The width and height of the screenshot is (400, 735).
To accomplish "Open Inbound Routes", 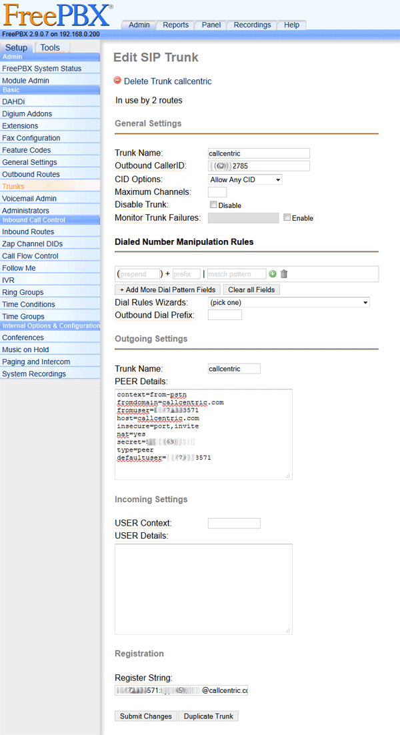I will (x=49, y=231).
